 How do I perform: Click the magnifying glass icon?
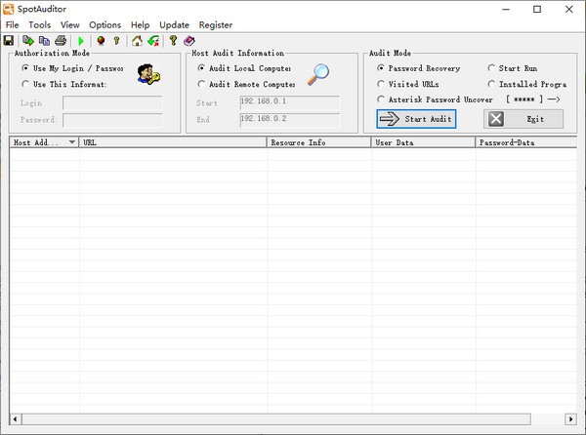coord(318,75)
